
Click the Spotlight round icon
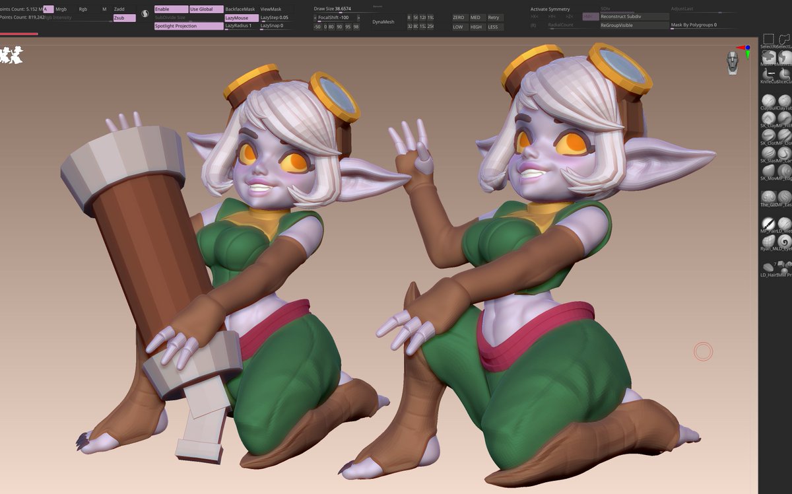click(x=145, y=13)
